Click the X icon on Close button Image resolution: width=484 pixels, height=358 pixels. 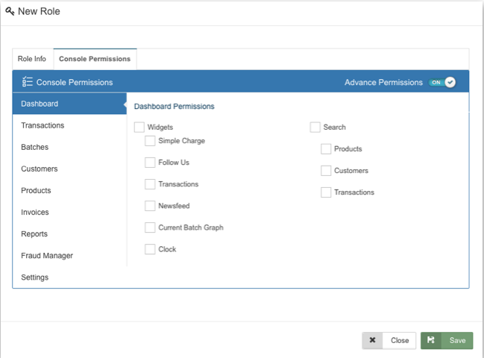pos(372,340)
